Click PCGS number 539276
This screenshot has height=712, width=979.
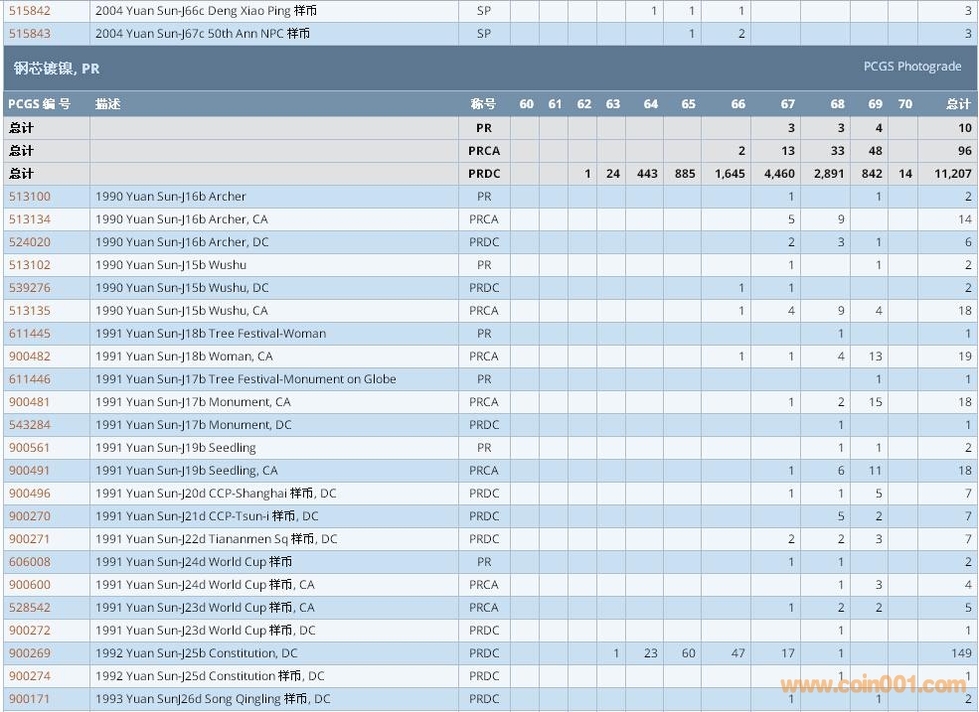coord(30,288)
